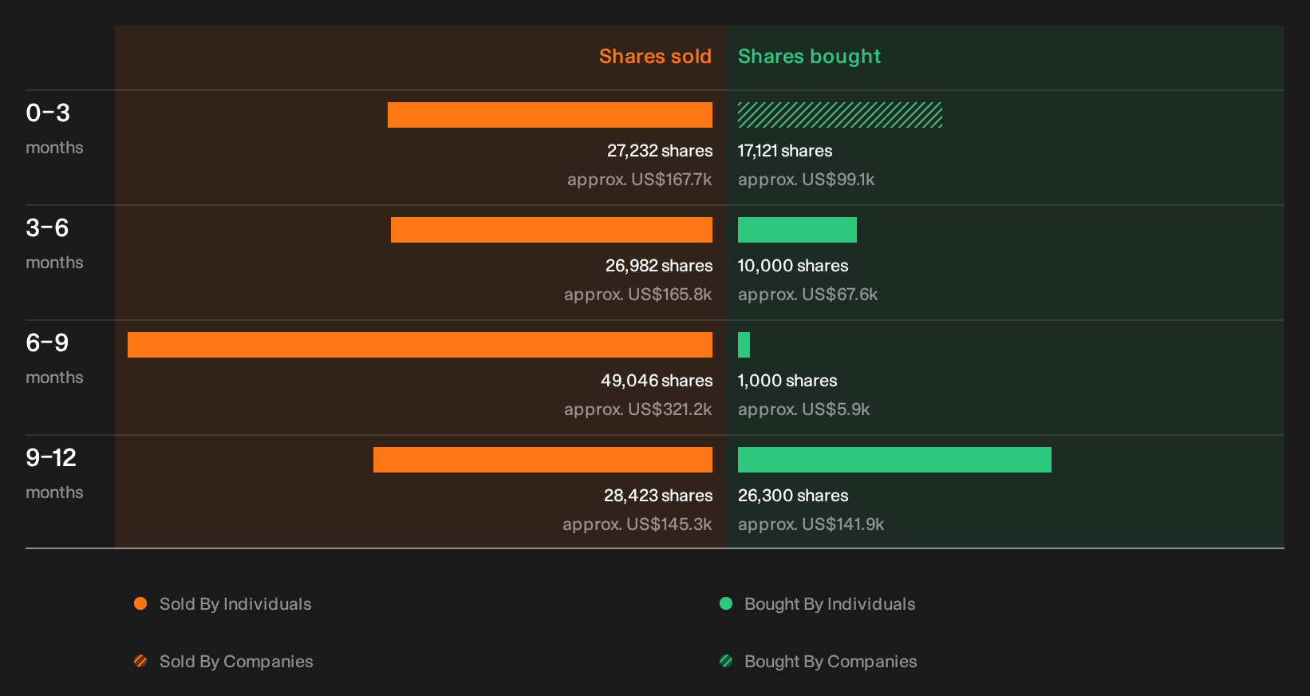Click the 6-9 months orange sold bar
This screenshot has width=1310, height=696.
[420, 345]
